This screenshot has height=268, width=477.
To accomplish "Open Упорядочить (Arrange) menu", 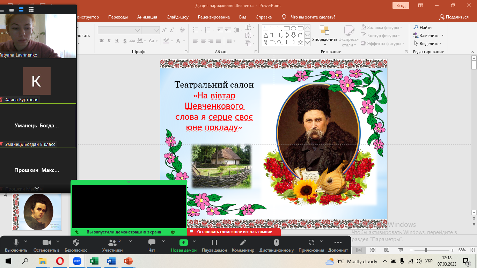I will (x=325, y=36).
